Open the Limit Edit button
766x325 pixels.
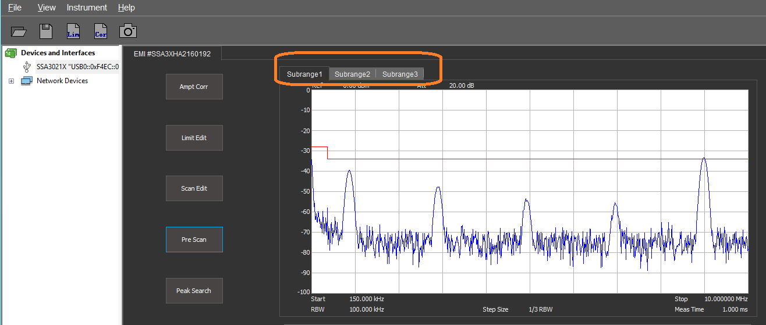tap(194, 138)
